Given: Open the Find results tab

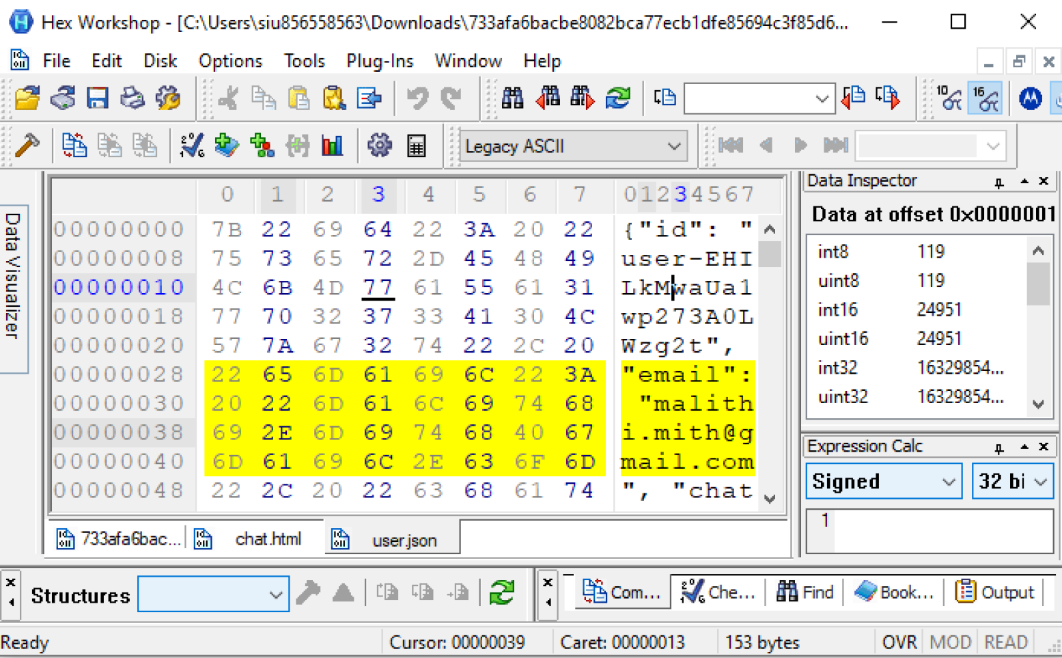Looking at the screenshot, I should click(805, 592).
